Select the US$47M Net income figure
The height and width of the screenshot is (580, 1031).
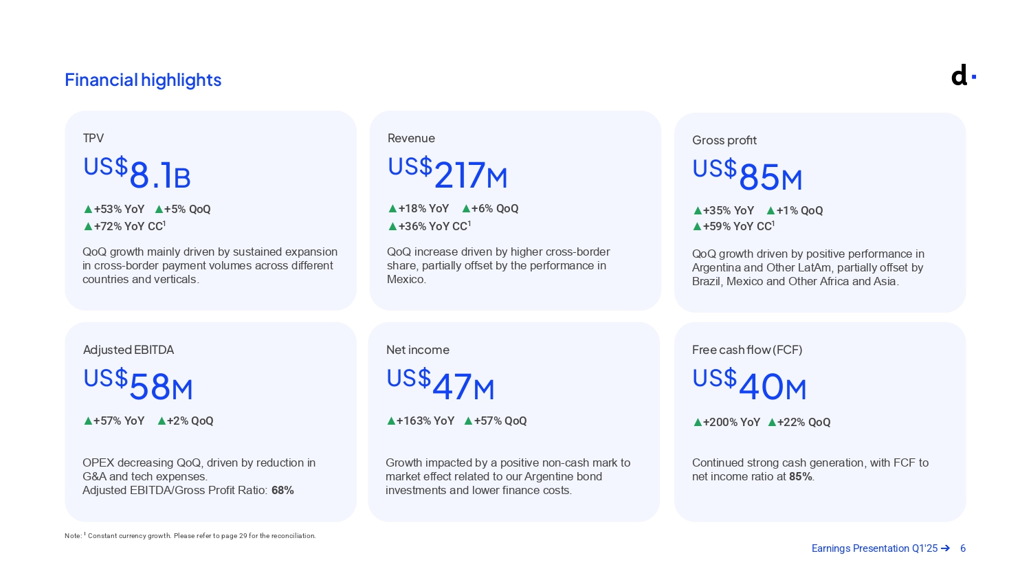point(441,386)
